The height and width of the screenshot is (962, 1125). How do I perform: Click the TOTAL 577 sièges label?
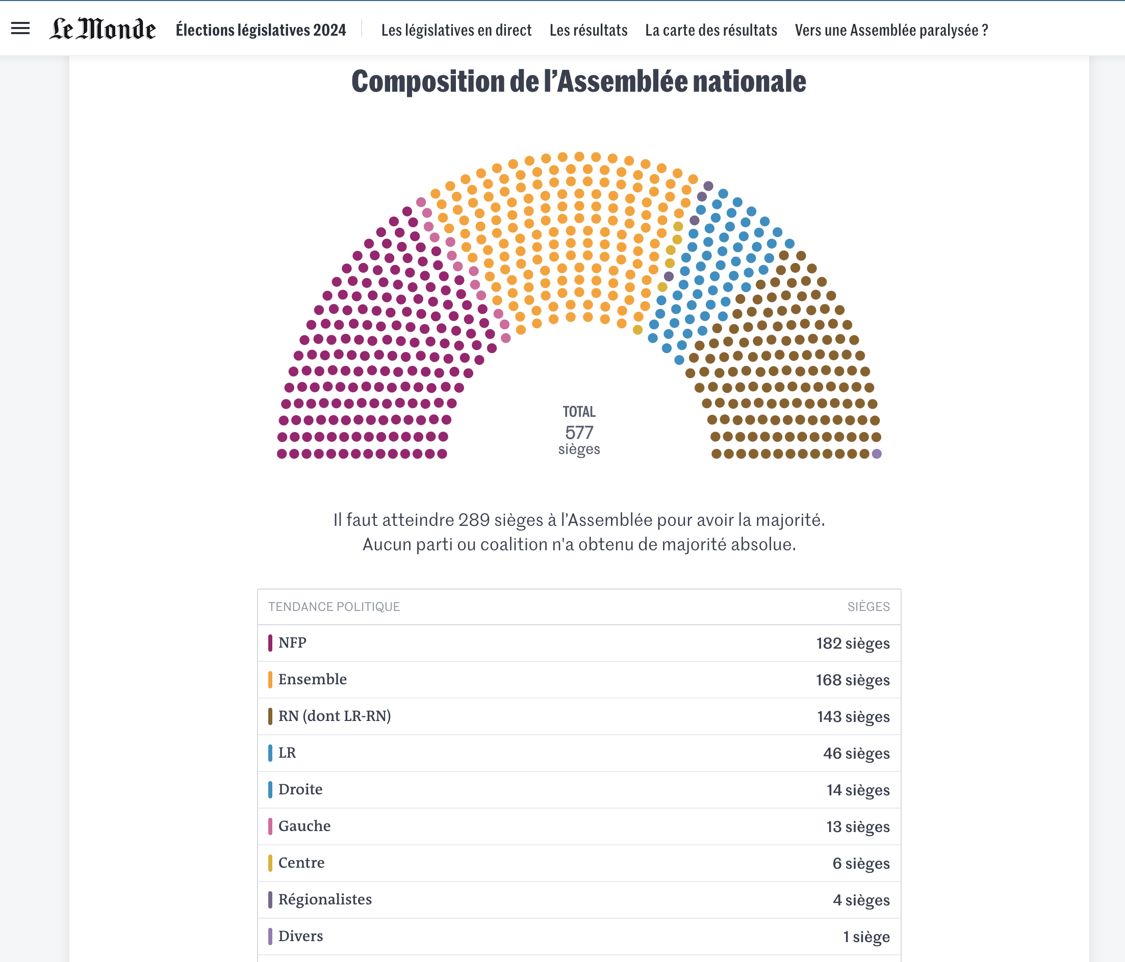pos(579,432)
